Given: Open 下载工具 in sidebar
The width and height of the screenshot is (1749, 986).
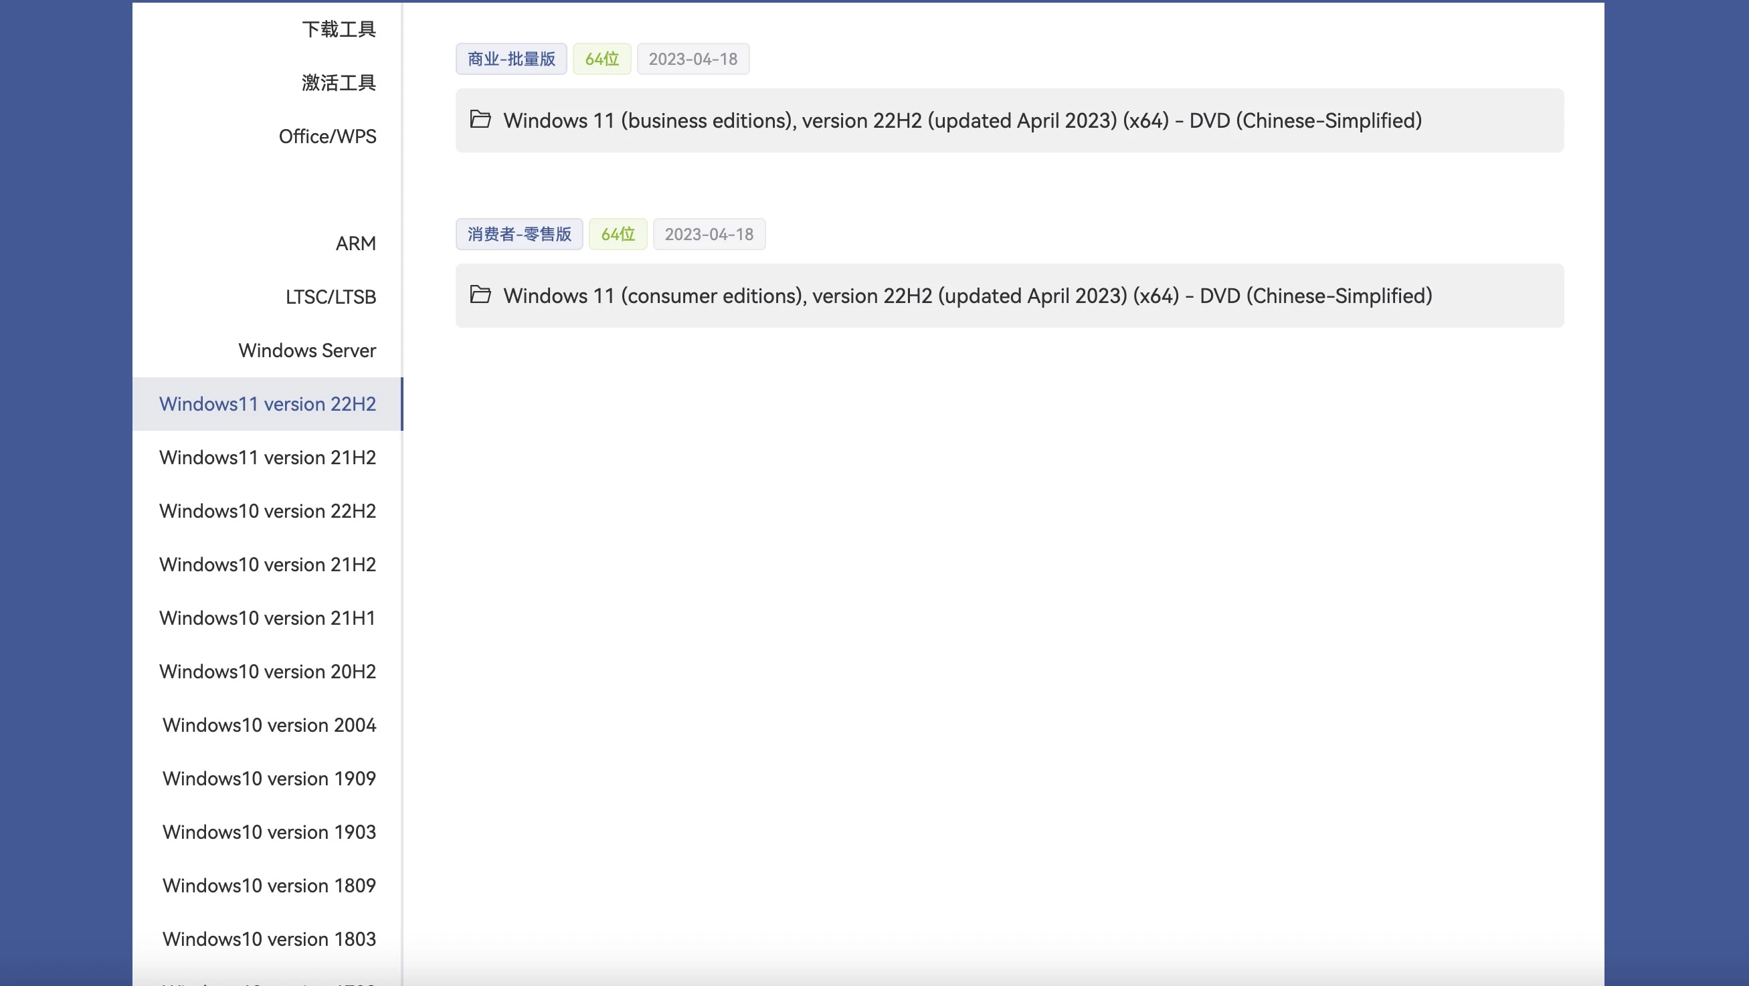Looking at the screenshot, I should coord(338,29).
